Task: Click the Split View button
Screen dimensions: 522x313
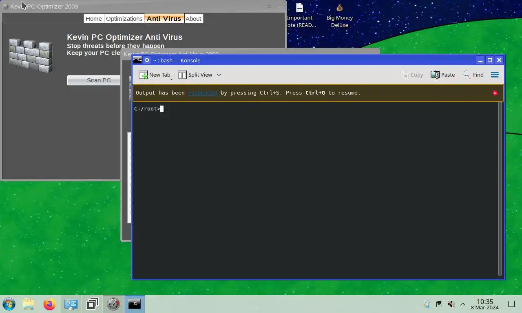Action: [x=195, y=75]
